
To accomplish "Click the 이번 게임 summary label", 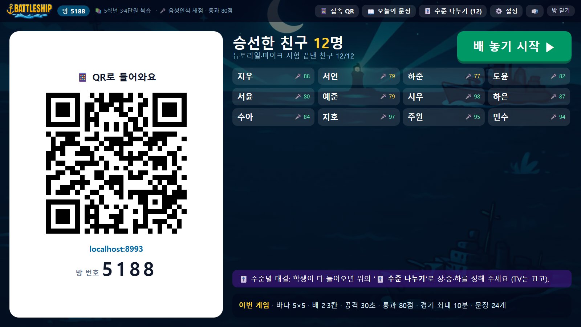I will (254, 305).
